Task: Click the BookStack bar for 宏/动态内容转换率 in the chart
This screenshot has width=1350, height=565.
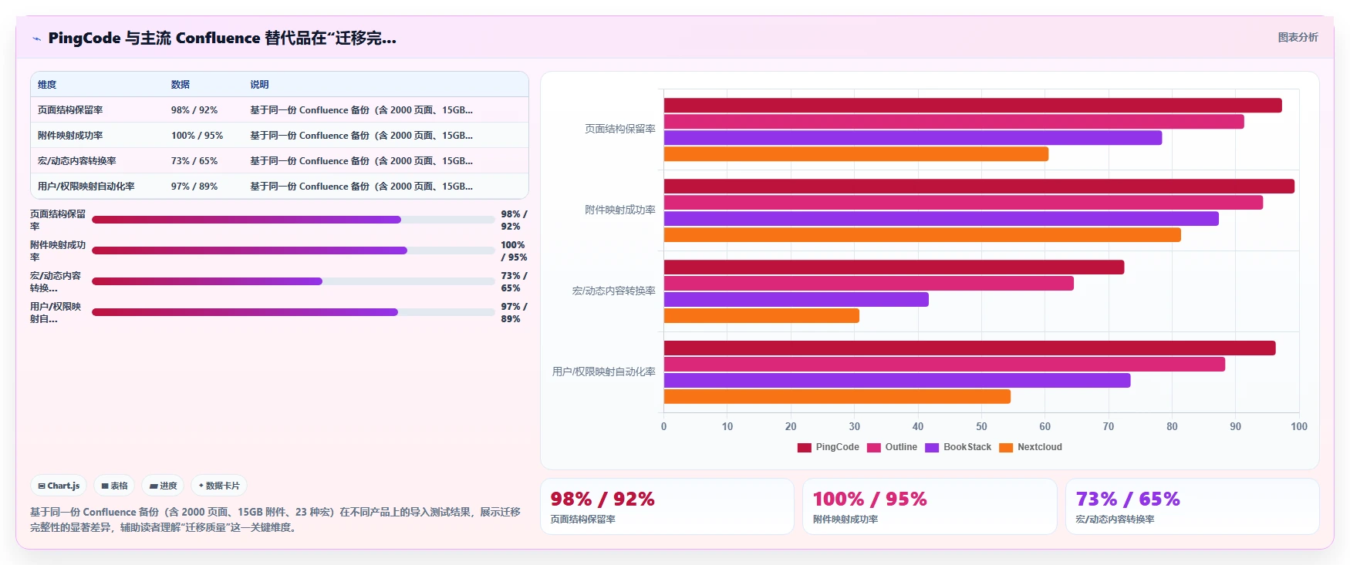Action: coord(796,300)
